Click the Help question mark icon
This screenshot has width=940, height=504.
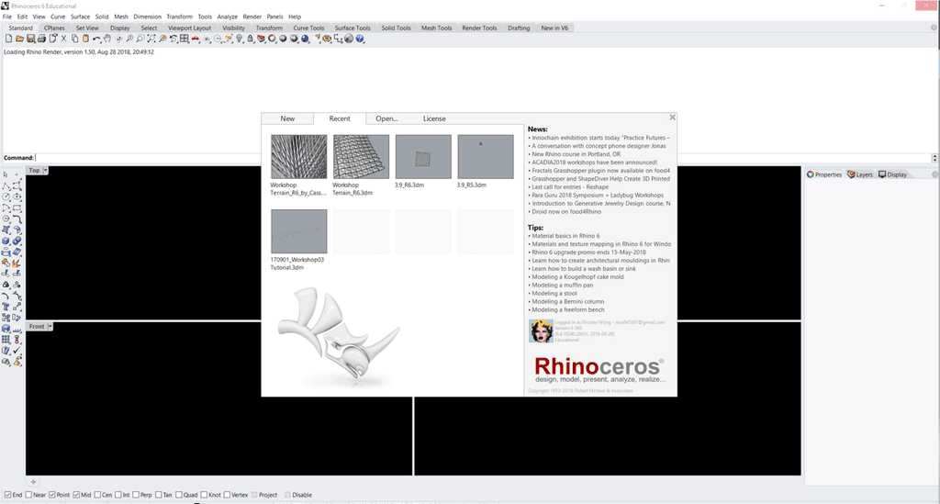360,39
